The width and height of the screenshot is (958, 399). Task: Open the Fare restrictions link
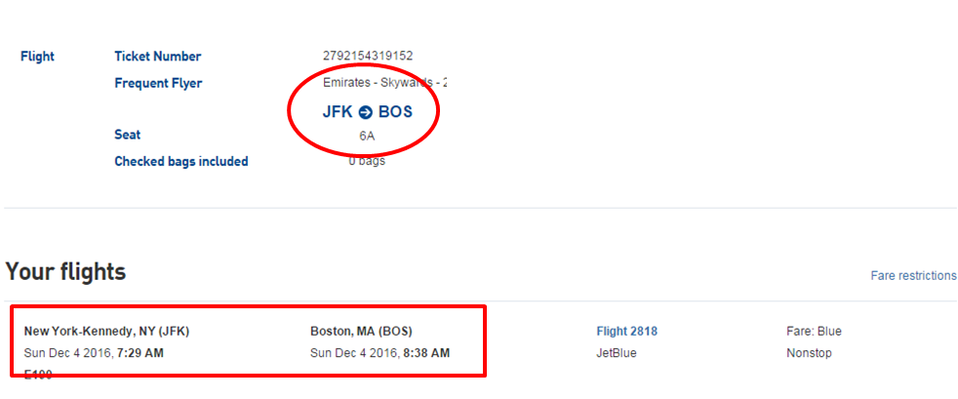coord(913,276)
